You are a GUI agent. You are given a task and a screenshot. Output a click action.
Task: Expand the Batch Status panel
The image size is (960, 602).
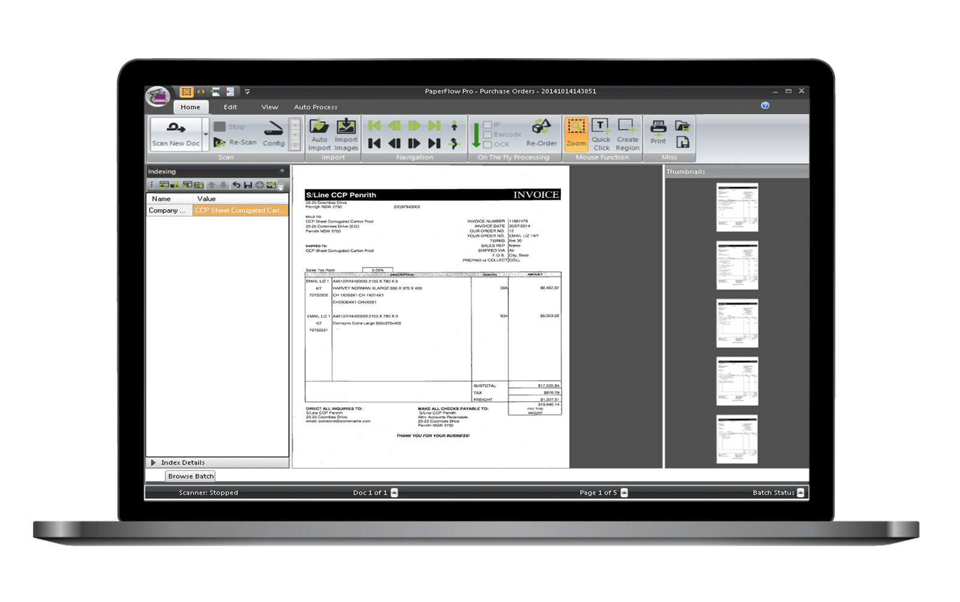coord(800,492)
